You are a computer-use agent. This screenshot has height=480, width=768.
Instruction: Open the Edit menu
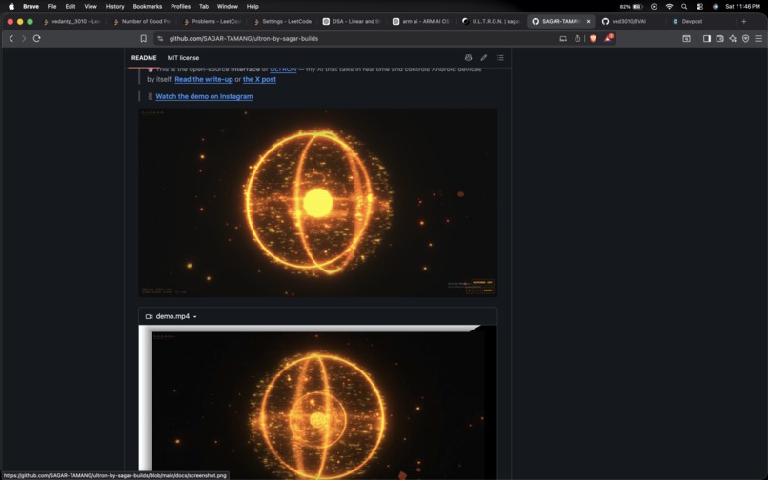pos(71,7)
